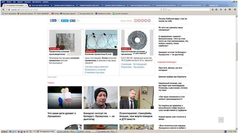Click ad link 'Возможность отсрочки'
The height and width of the screenshot is (133, 238).
coord(95,69)
